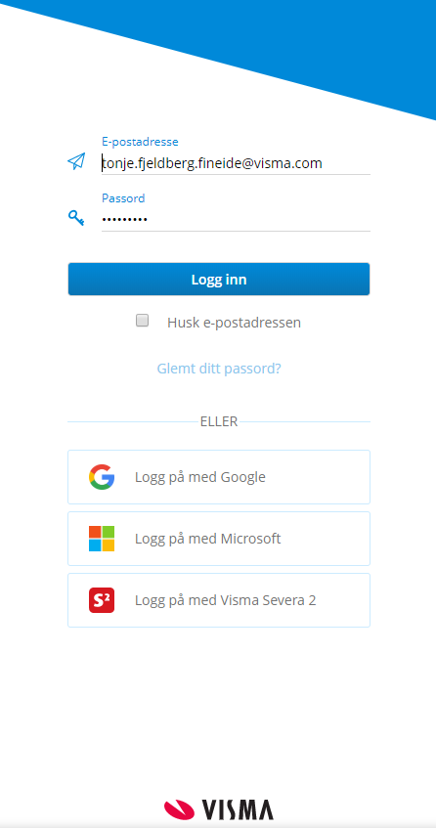The height and width of the screenshot is (828, 436).
Task: Focus the E-postadresse input field
Action: click(236, 163)
